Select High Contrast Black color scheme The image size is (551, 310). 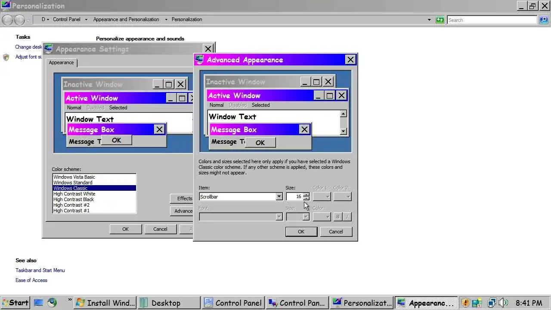pos(94,199)
